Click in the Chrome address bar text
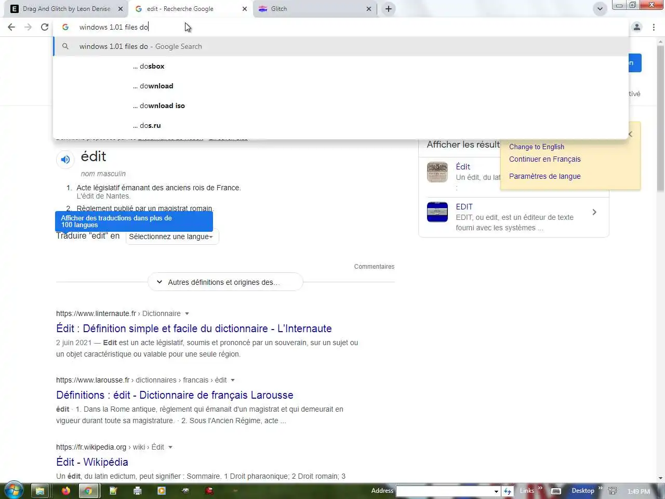This screenshot has height=499, width=665. tap(114, 27)
